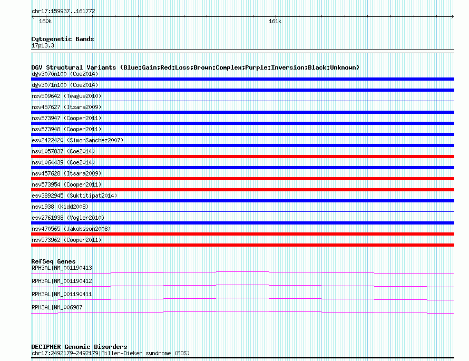Click the DECIPHER Genomic Disorders heading

[x=79, y=347]
